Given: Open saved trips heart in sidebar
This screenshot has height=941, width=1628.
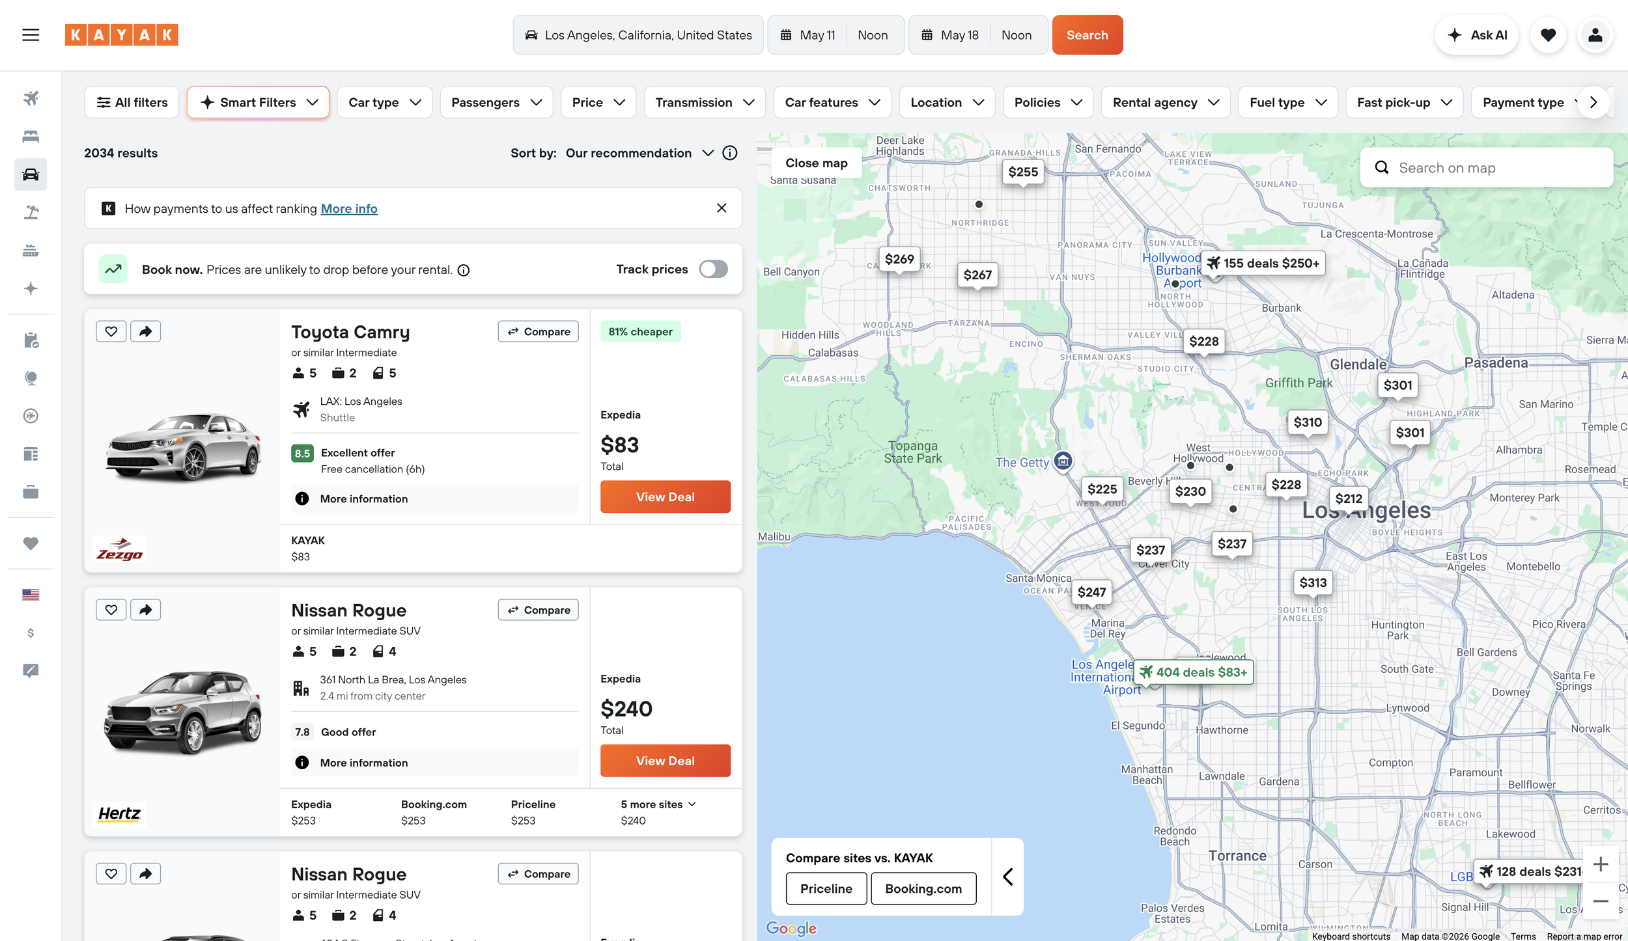Looking at the screenshot, I should (31, 543).
